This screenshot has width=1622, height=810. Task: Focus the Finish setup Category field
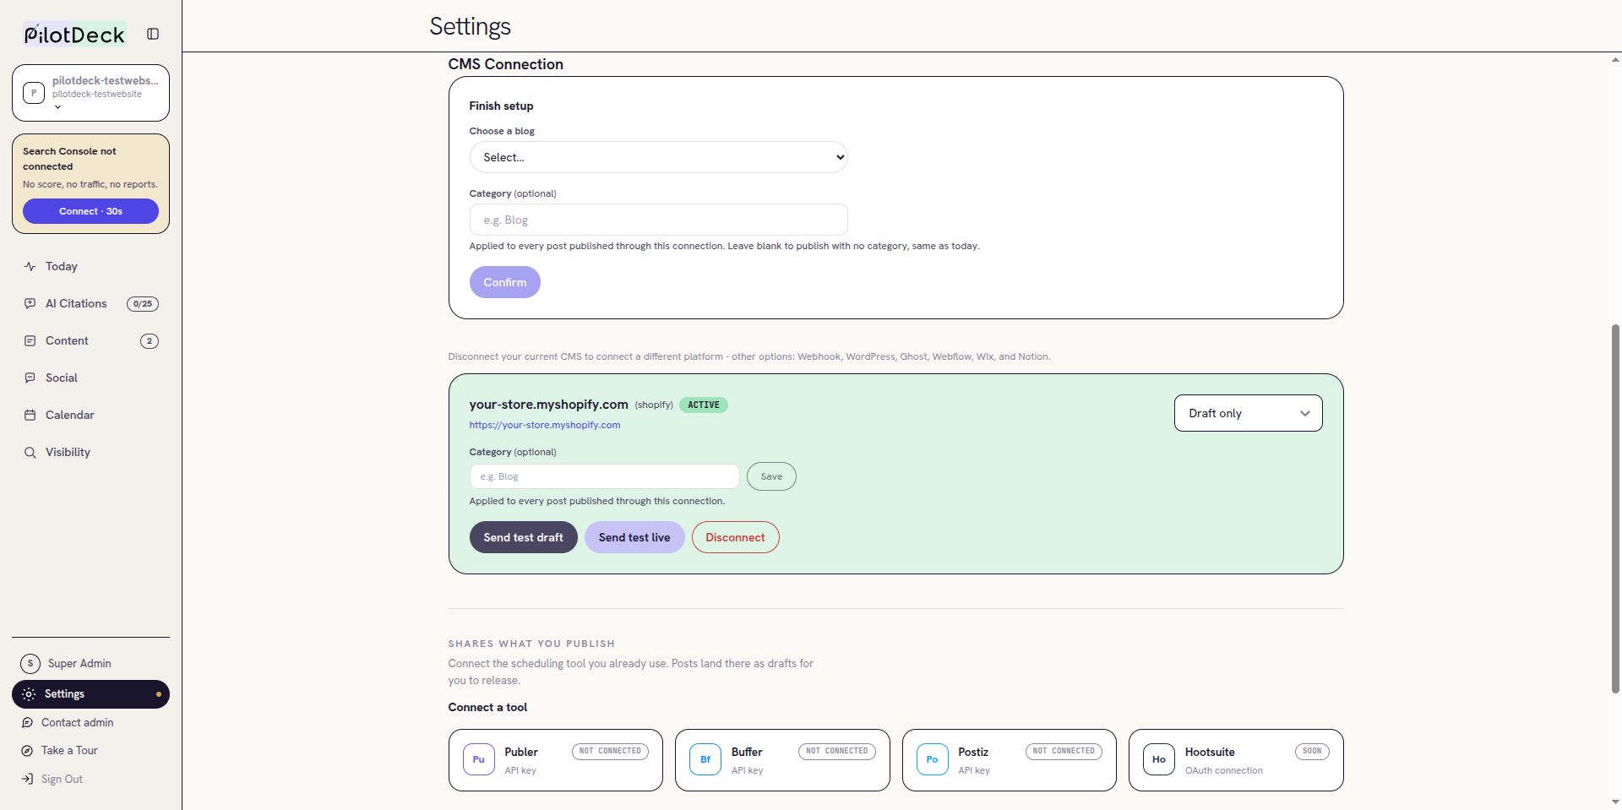coord(658,220)
